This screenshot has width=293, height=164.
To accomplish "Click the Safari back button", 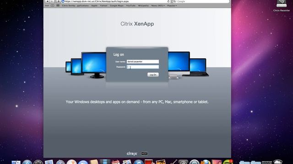I will click(x=48, y=1).
